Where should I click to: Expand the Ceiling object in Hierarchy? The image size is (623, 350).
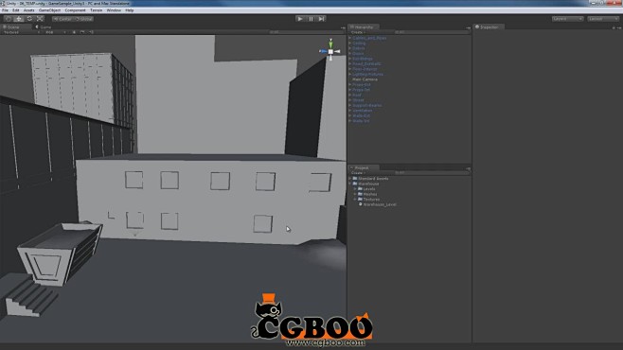(x=350, y=44)
